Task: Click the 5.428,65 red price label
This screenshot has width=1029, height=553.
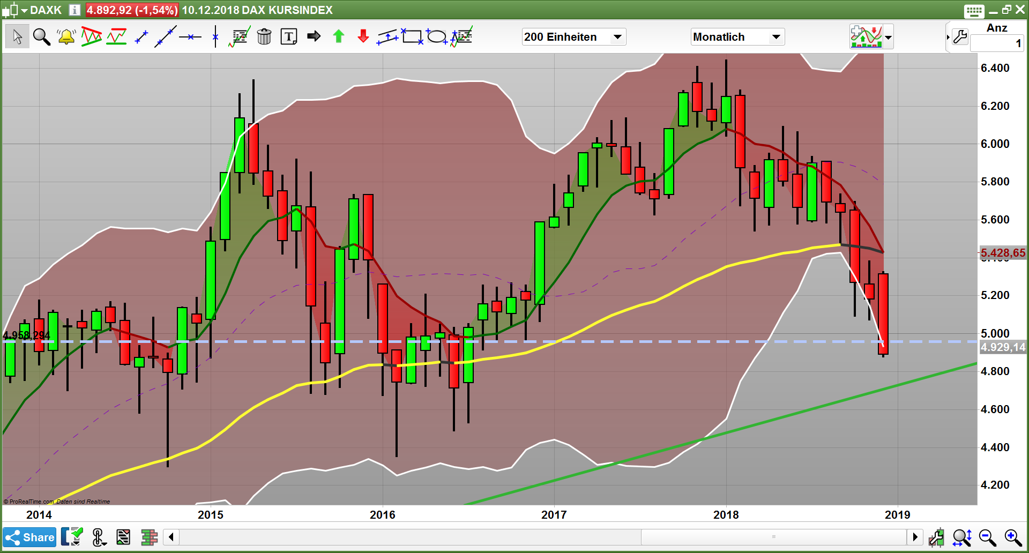Action: [x=1003, y=253]
